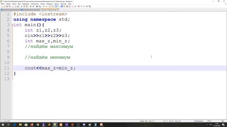Toggle synchronized vertical scrolling icon

(x=50, y=6)
